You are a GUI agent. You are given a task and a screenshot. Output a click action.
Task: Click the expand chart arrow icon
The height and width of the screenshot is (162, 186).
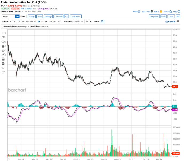pos(178,16)
